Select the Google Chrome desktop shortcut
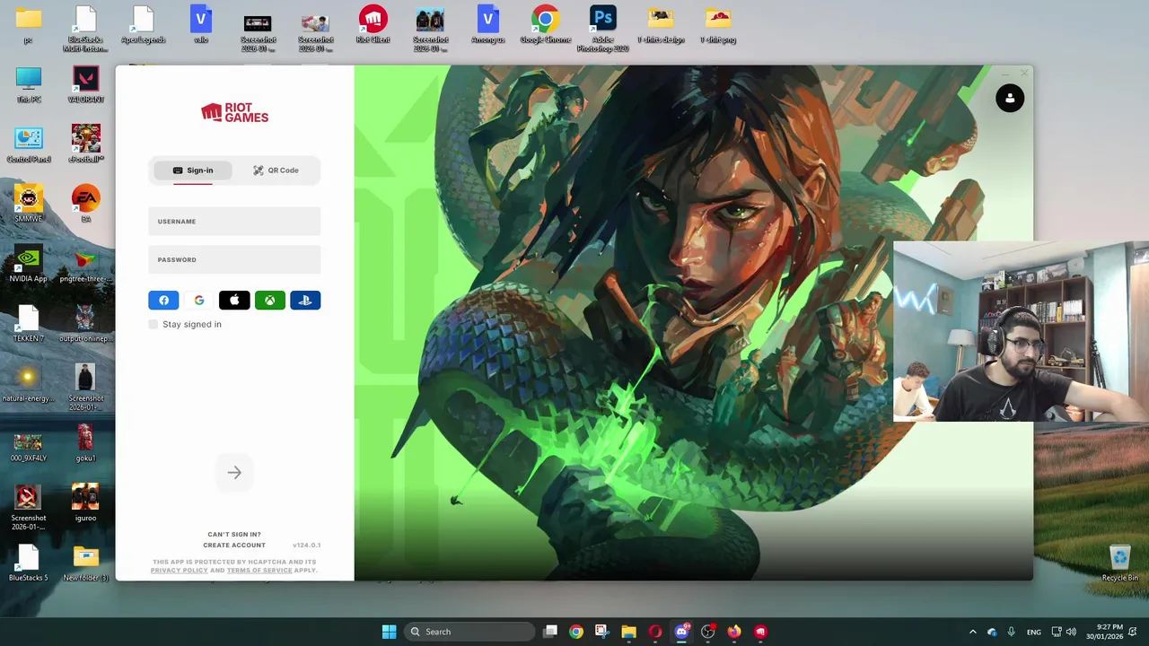This screenshot has height=646, width=1149. point(545,25)
